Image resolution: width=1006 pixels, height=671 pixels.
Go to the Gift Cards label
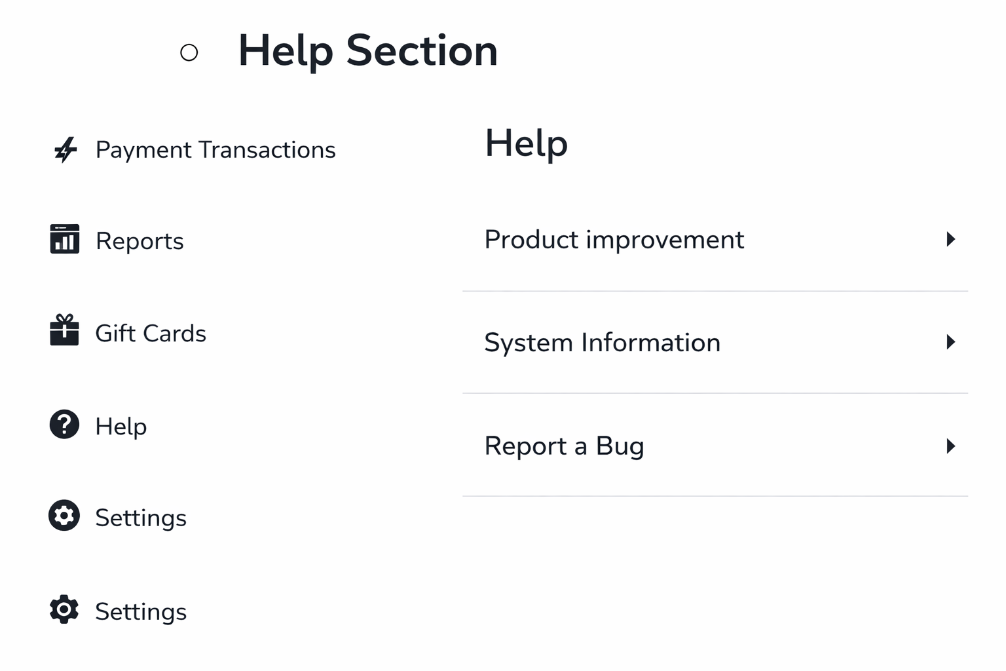(151, 334)
